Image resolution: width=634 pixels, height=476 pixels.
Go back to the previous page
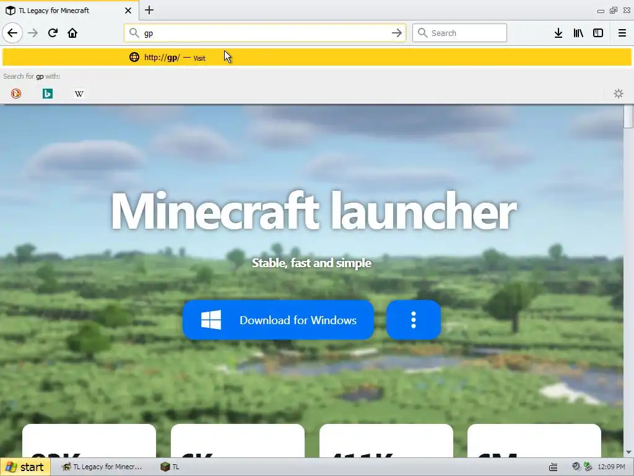tap(12, 33)
